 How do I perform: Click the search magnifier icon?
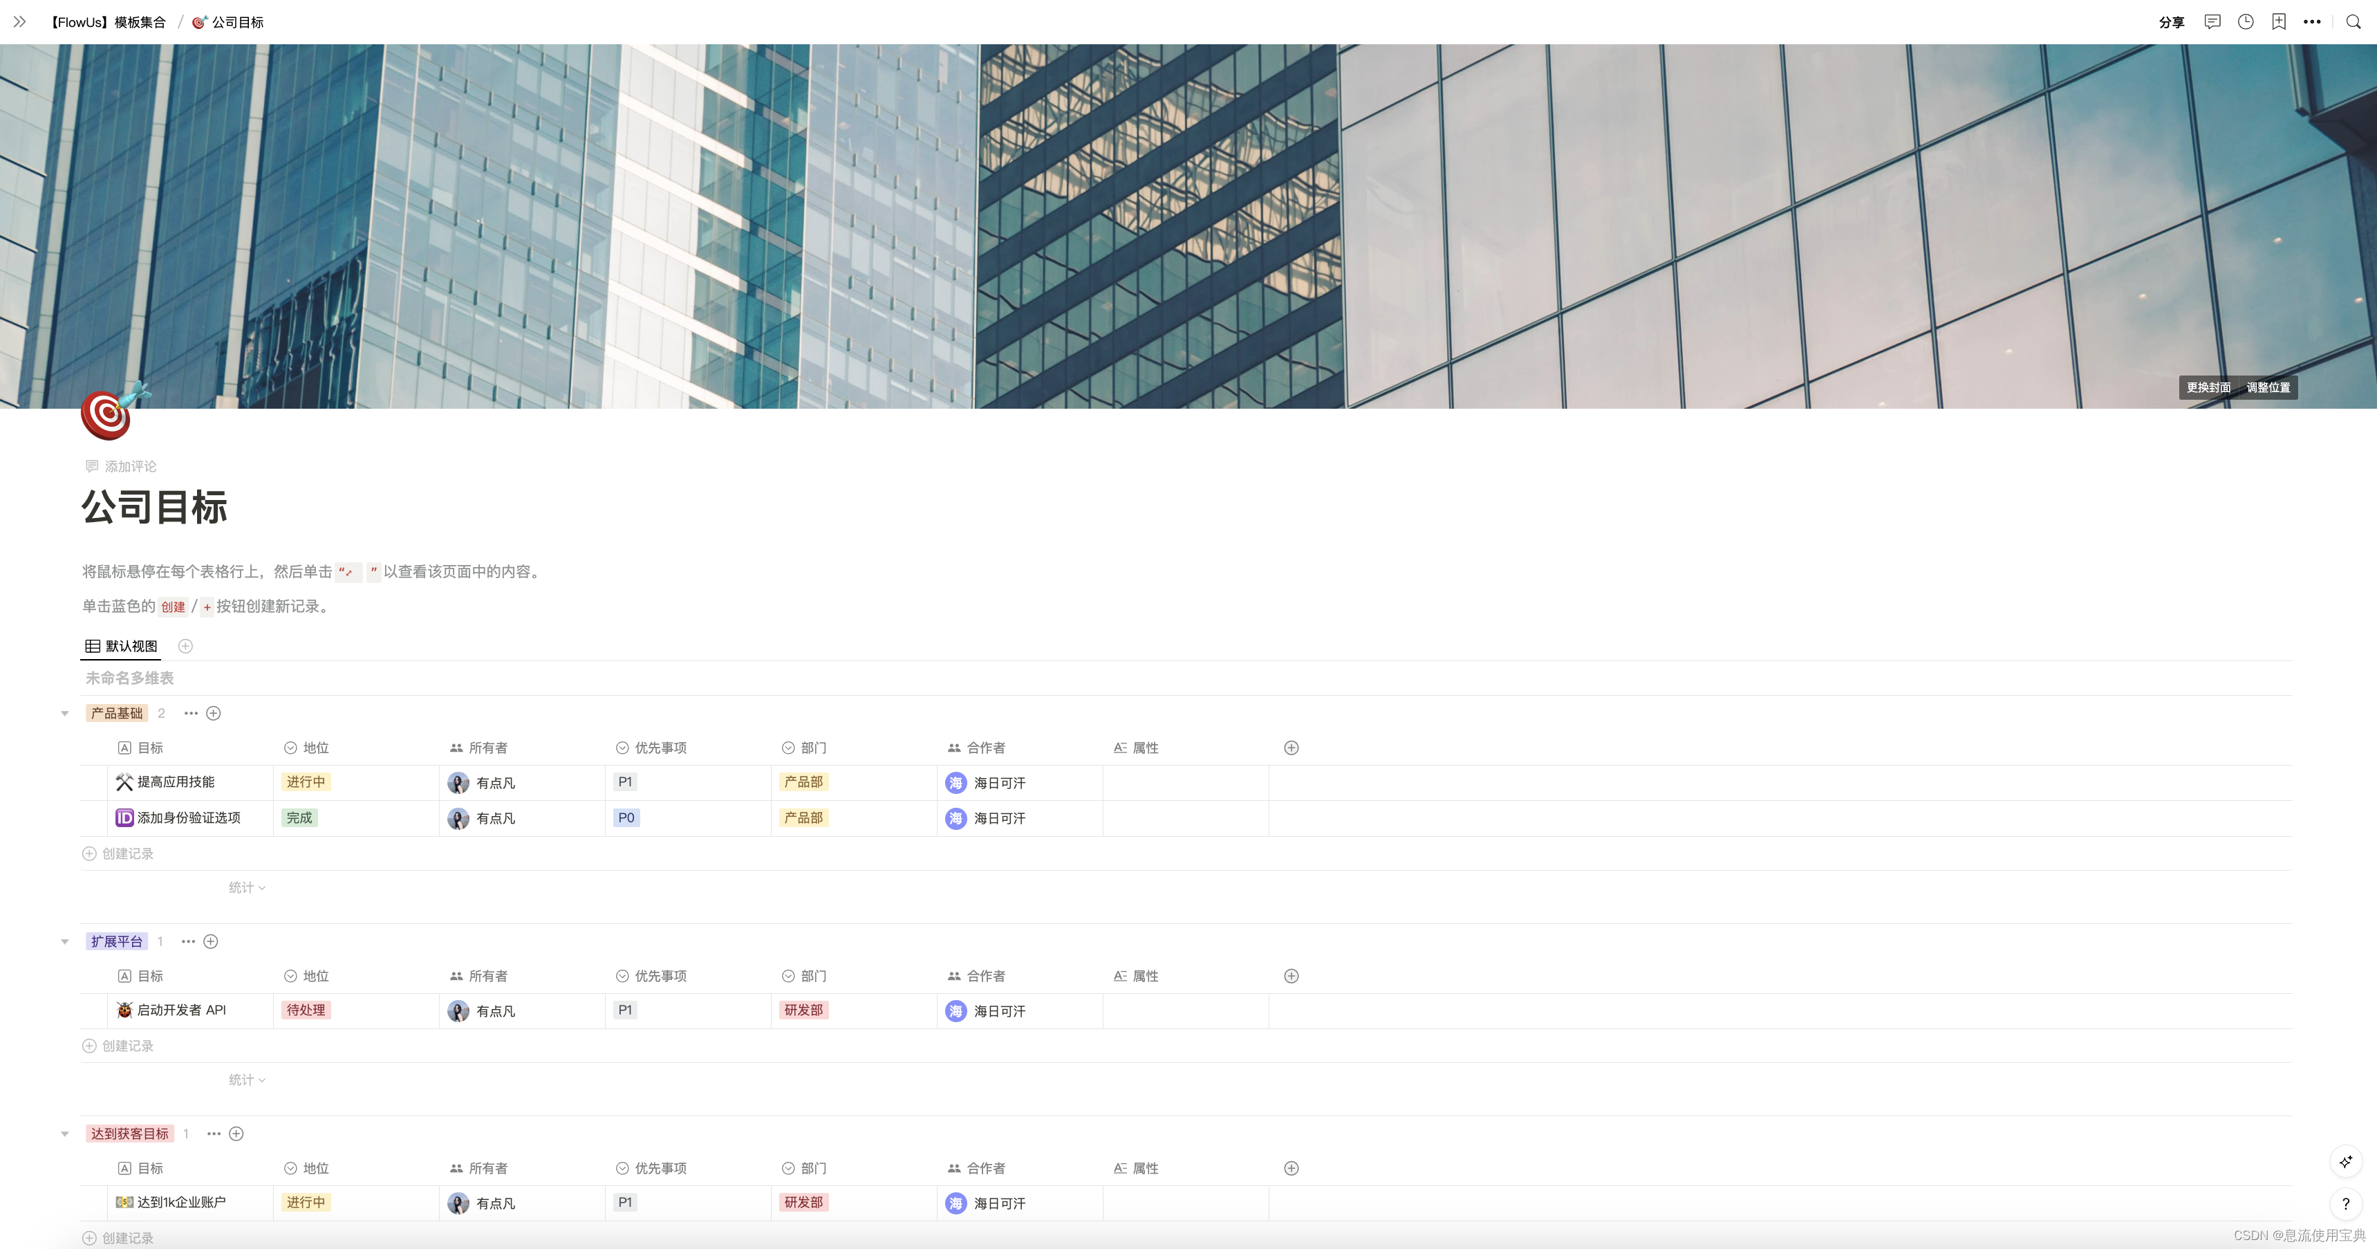click(2353, 21)
